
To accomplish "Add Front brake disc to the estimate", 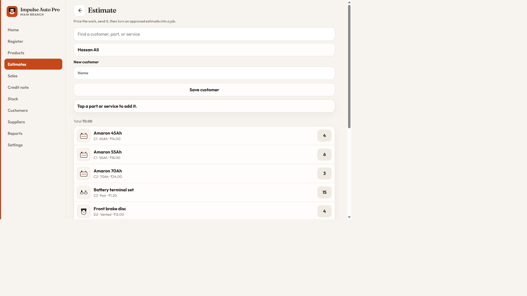I will (x=204, y=211).
